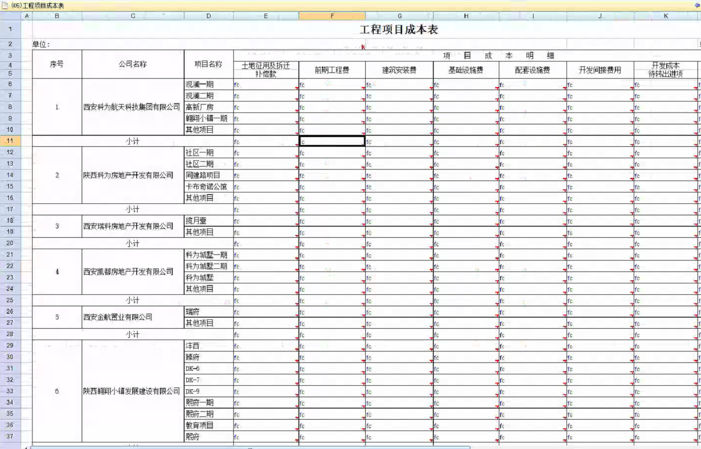The width and height of the screenshot is (701, 449).
Task: Click the 小计 cell in row 11
Action: point(133,141)
